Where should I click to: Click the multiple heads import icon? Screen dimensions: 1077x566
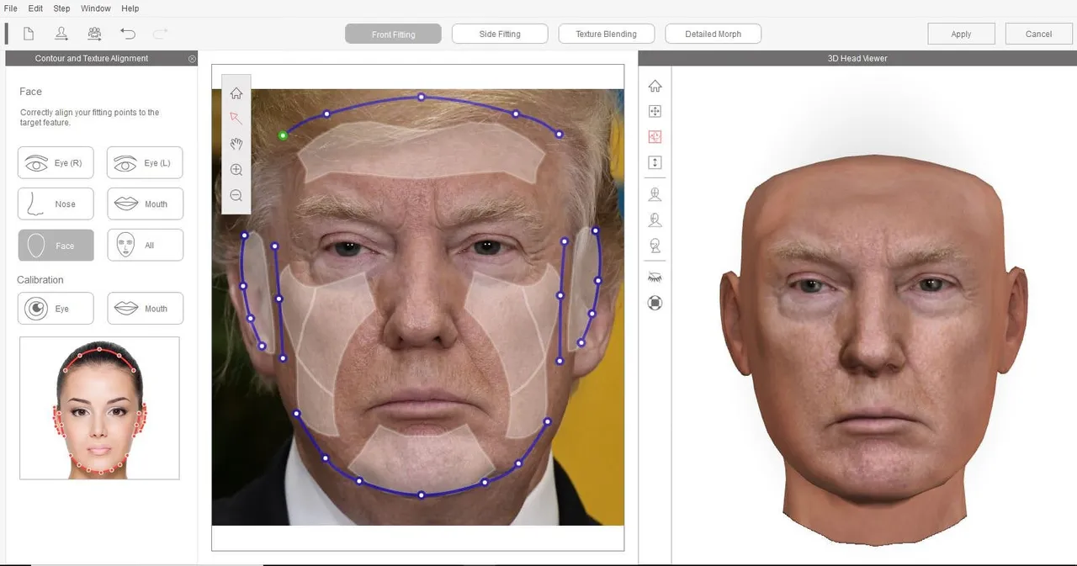point(95,34)
